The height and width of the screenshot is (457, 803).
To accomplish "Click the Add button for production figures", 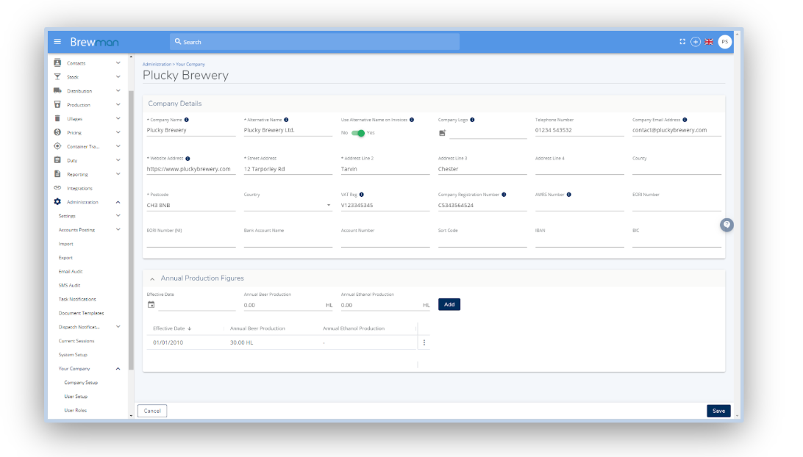I will 449,304.
